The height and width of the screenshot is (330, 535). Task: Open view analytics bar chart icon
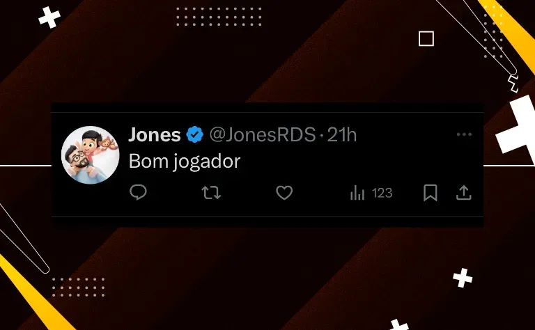pos(357,193)
